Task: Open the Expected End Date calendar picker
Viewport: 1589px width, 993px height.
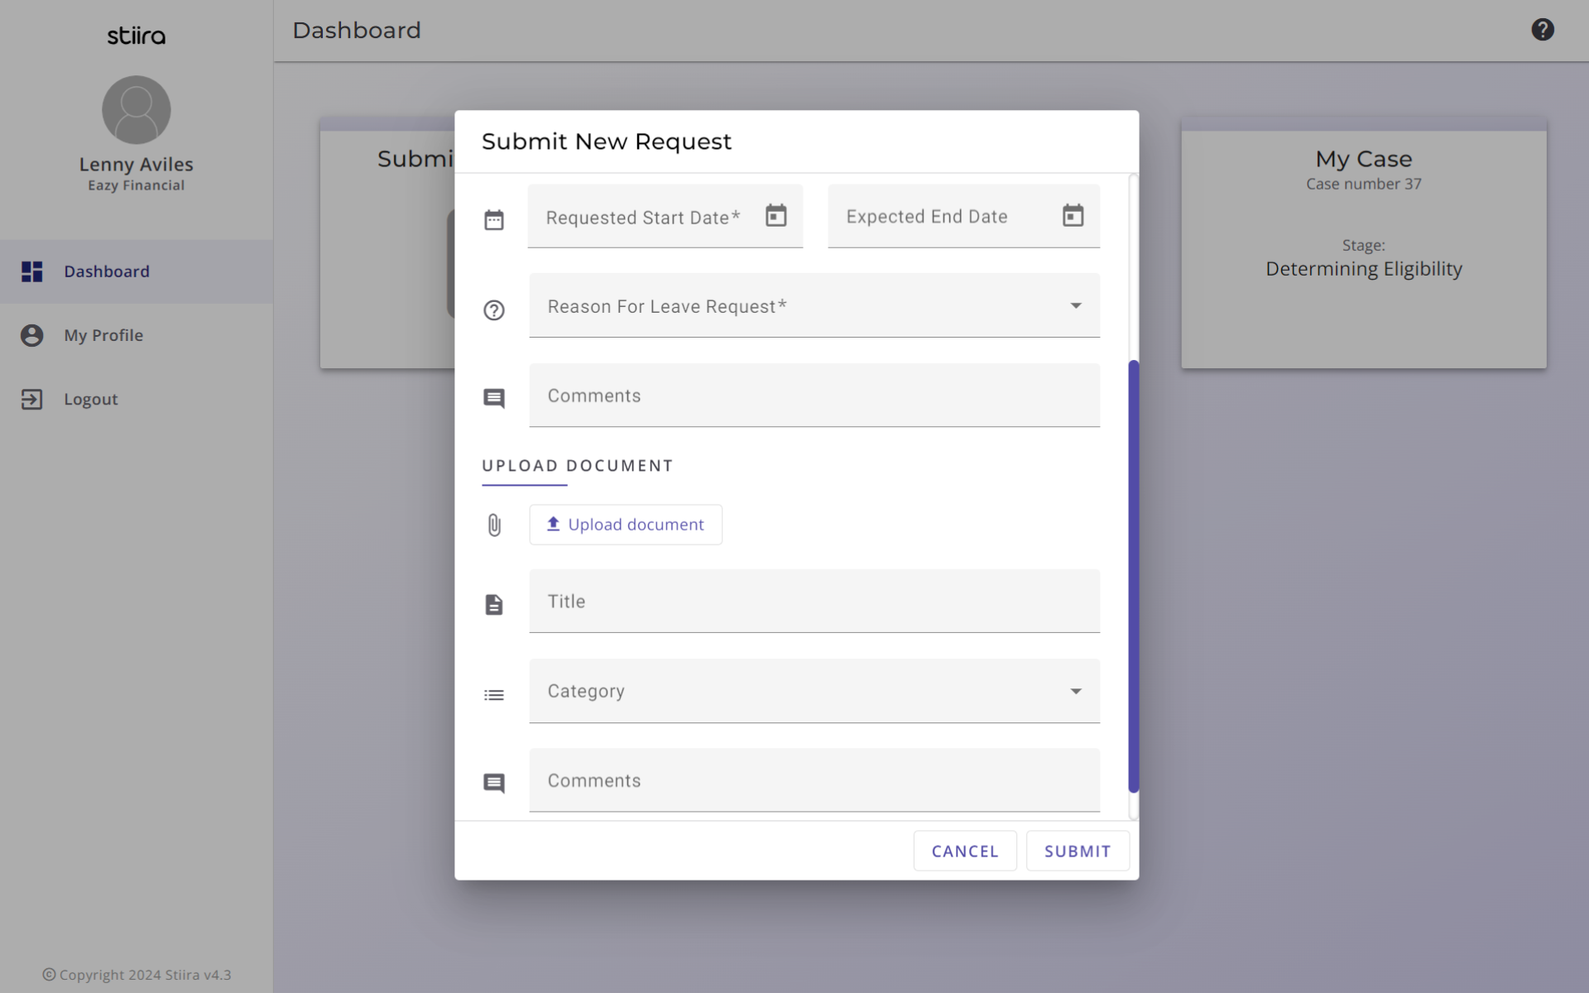Action: pos(1073,216)
